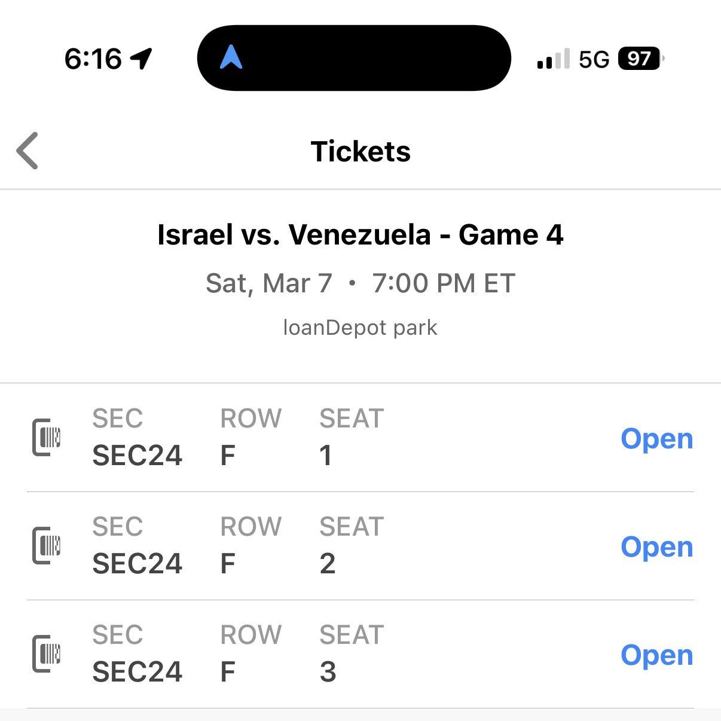
Task: Tap the Israel vs. Venezuela Game 4 title
Action: [x=360, y=234]
